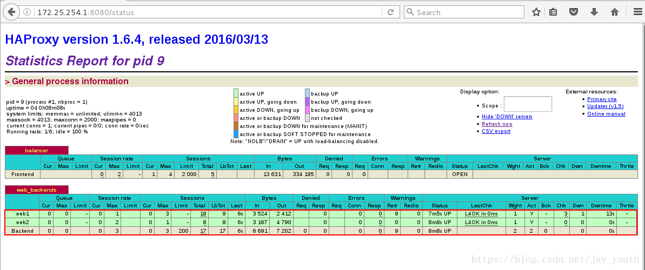Click the Running tasks: 1/6 line
The height and width of the screenshot is (270, 645).
point(47,132)
